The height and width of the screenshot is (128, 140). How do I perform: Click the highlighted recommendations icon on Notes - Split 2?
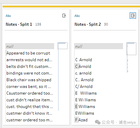(133, 16)
